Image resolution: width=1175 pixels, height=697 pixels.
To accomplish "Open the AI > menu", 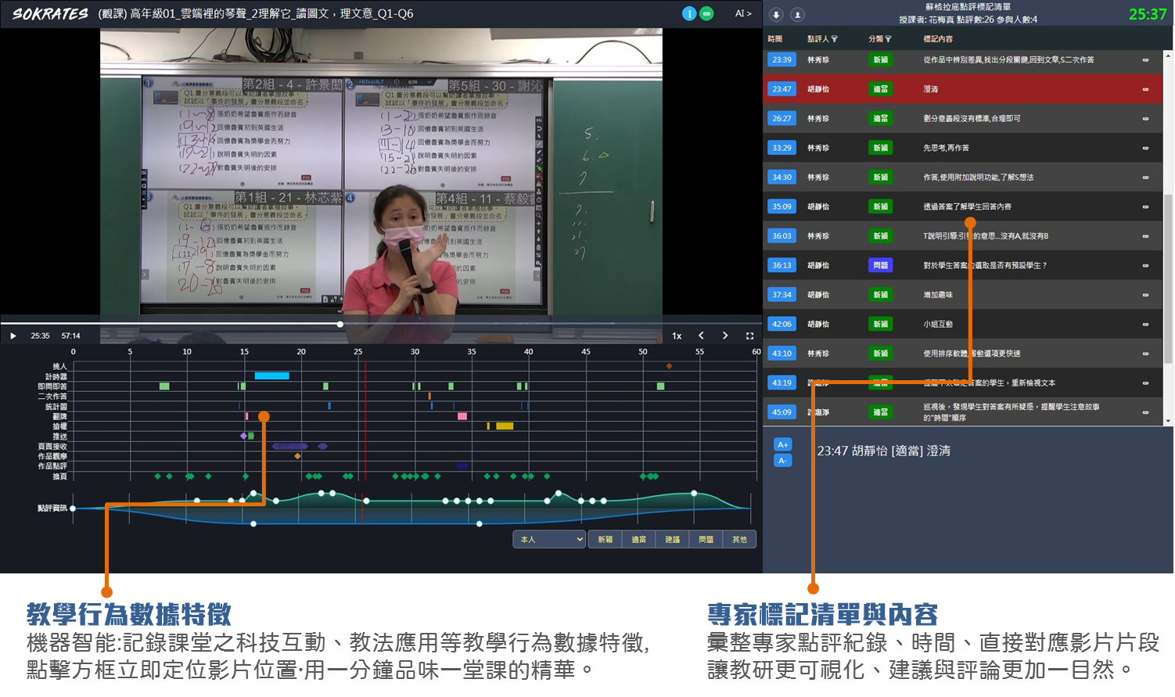I will pos(743,13).
